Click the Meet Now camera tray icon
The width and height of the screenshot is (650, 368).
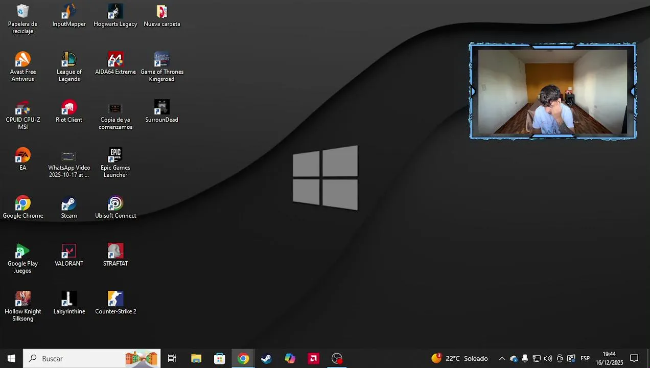click(560, 358)
